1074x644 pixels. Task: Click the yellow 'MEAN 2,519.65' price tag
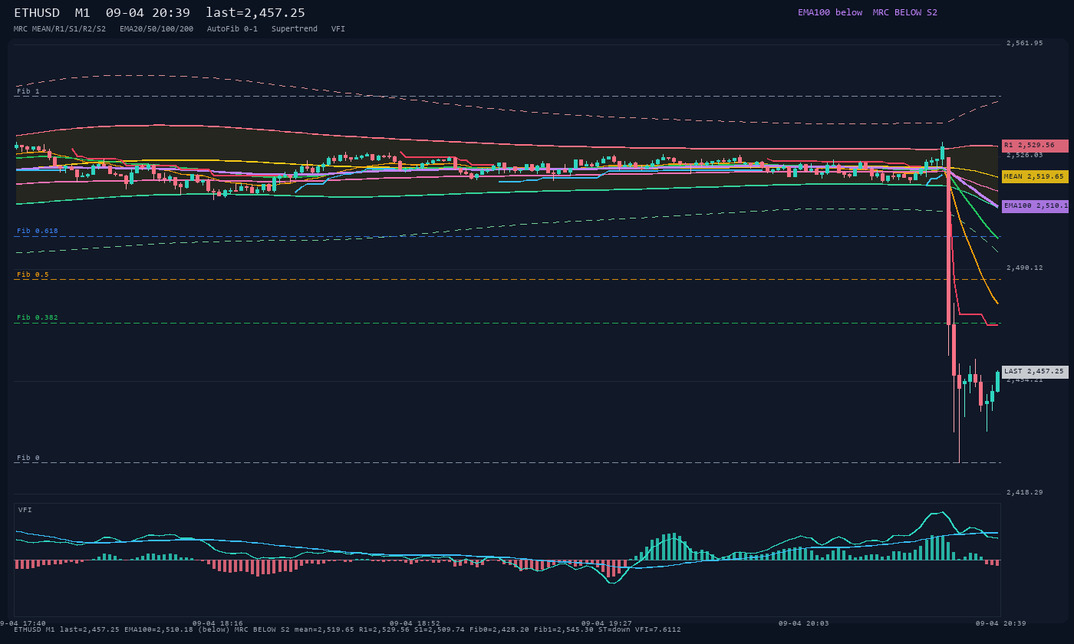pyautogui.click(x=1035, y=176)
